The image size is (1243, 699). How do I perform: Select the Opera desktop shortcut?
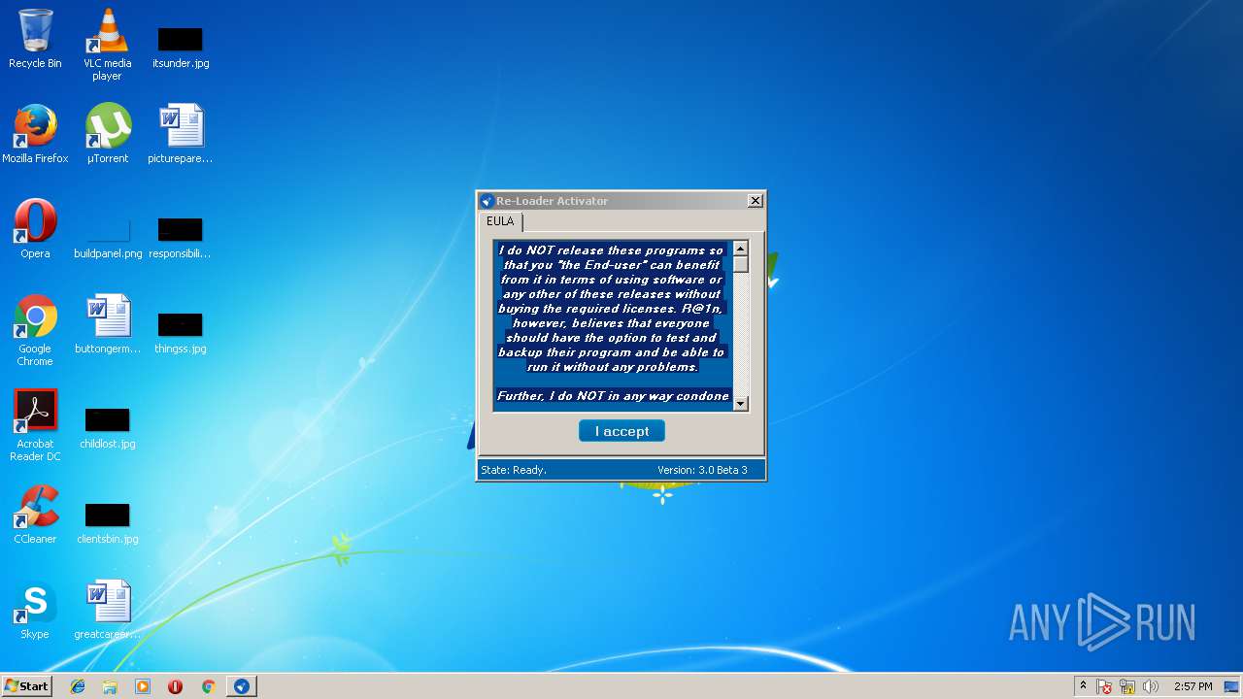pyautogui.click(x=35, y=229)
